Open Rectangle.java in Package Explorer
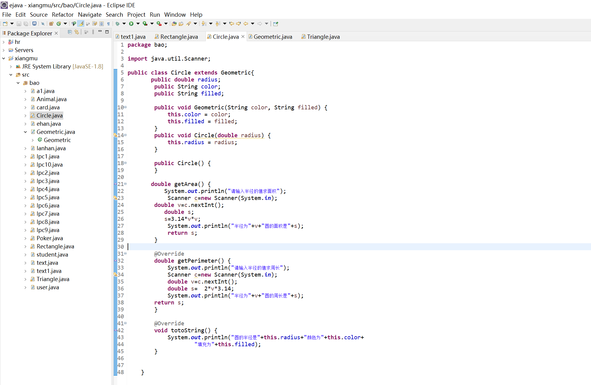Viewport: 591px width, 385px height. 55,247
